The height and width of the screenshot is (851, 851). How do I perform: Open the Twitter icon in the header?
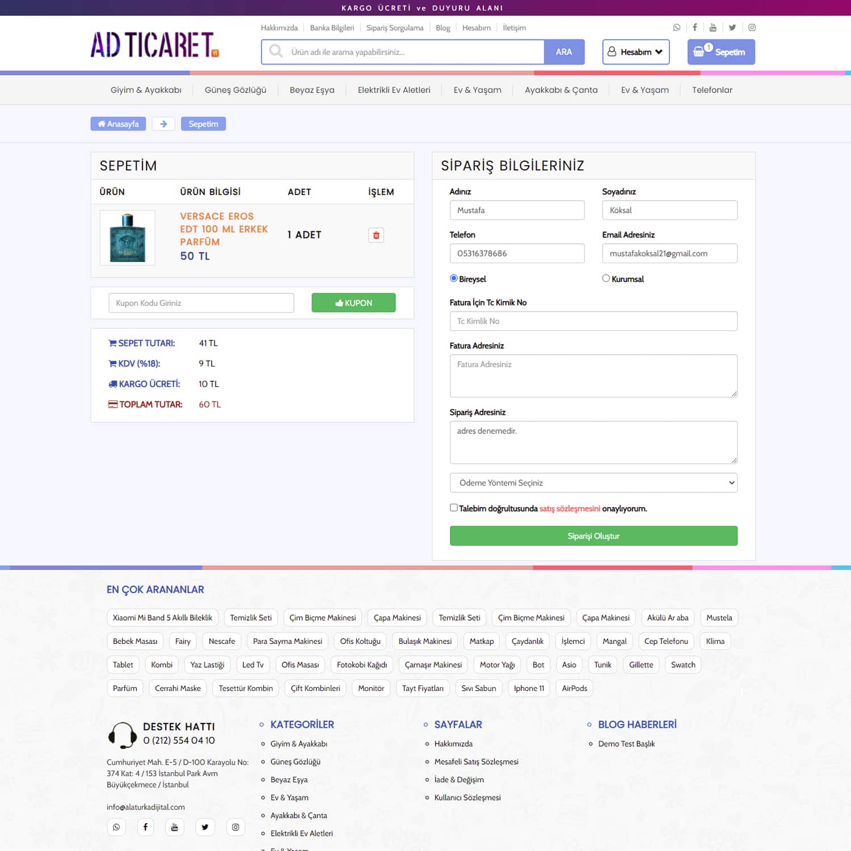click(732, 27)
